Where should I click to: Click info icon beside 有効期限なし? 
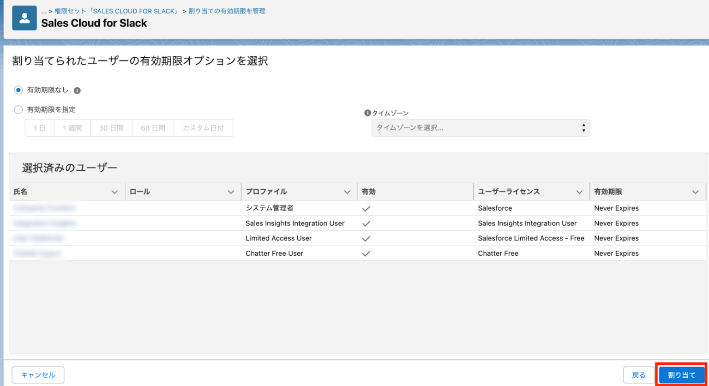click(x=77, y=90)
